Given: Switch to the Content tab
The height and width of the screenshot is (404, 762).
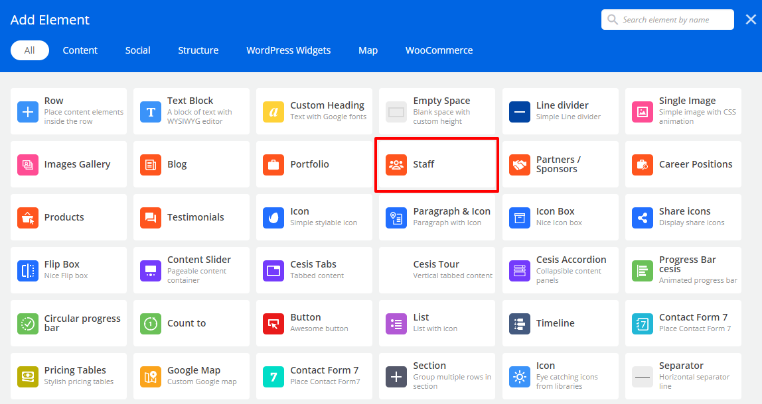Looking at the screenshot, I should 80,50.
